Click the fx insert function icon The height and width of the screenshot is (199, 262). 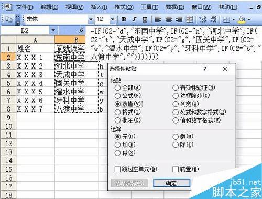point(81,30)
